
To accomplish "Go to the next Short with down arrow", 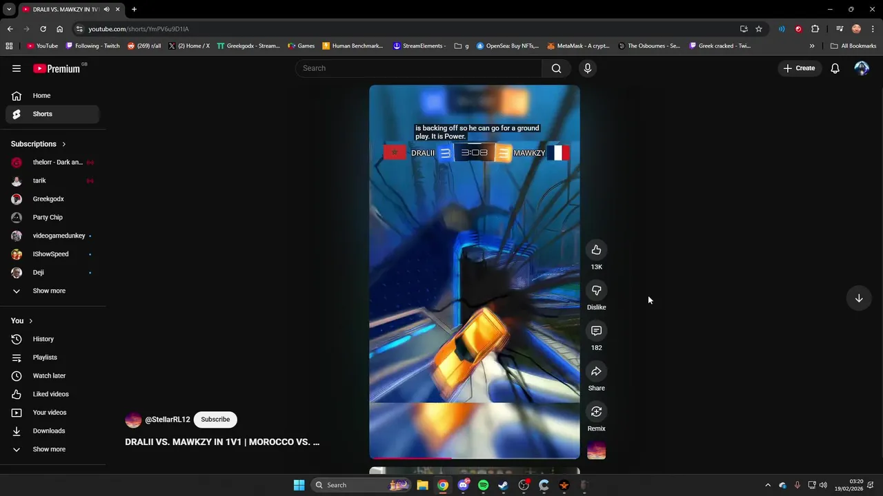I will pos(859,298).
